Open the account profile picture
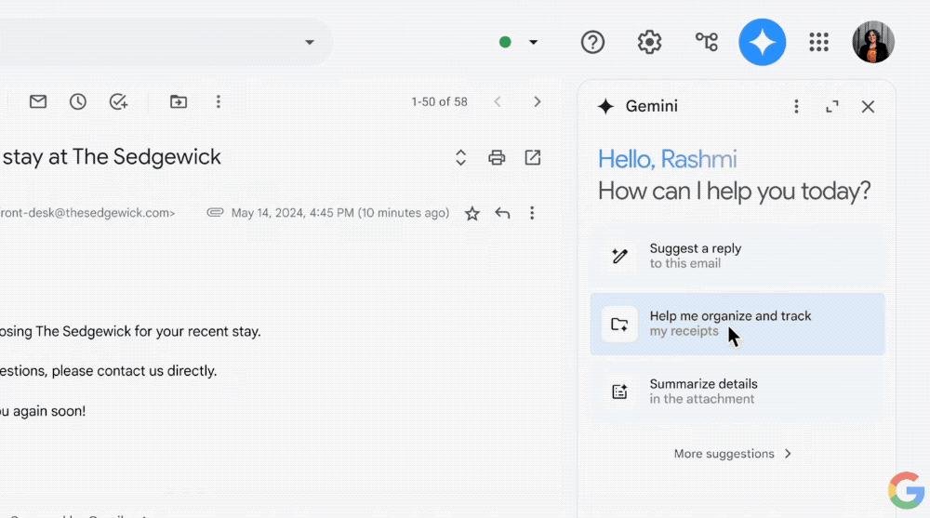Screen dimensions: 930x518 (873, 42)
